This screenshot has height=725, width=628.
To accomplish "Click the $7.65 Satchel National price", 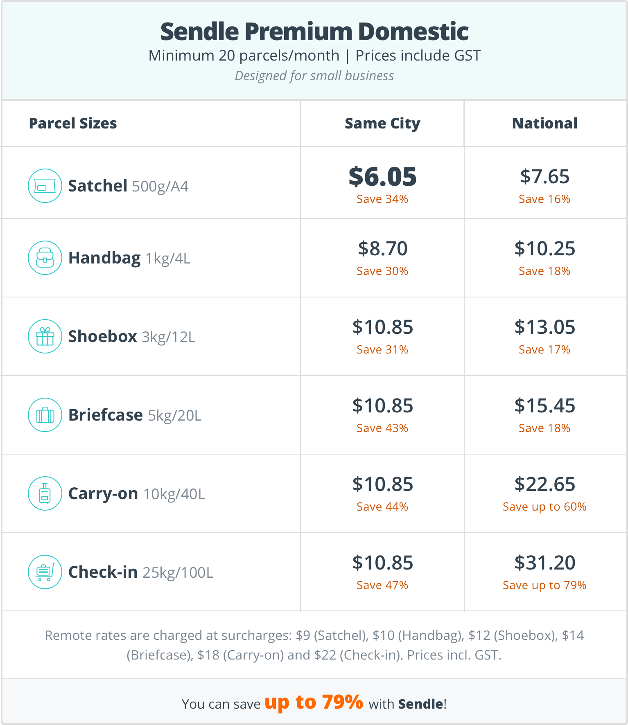I will point(544,177).
